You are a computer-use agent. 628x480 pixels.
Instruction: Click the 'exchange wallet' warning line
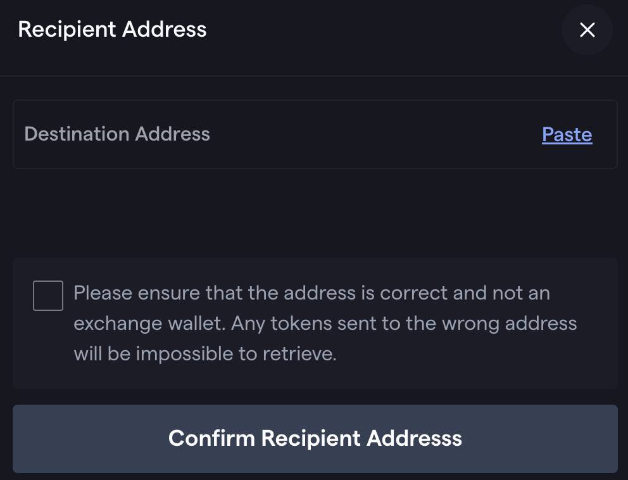click(325, 324)
